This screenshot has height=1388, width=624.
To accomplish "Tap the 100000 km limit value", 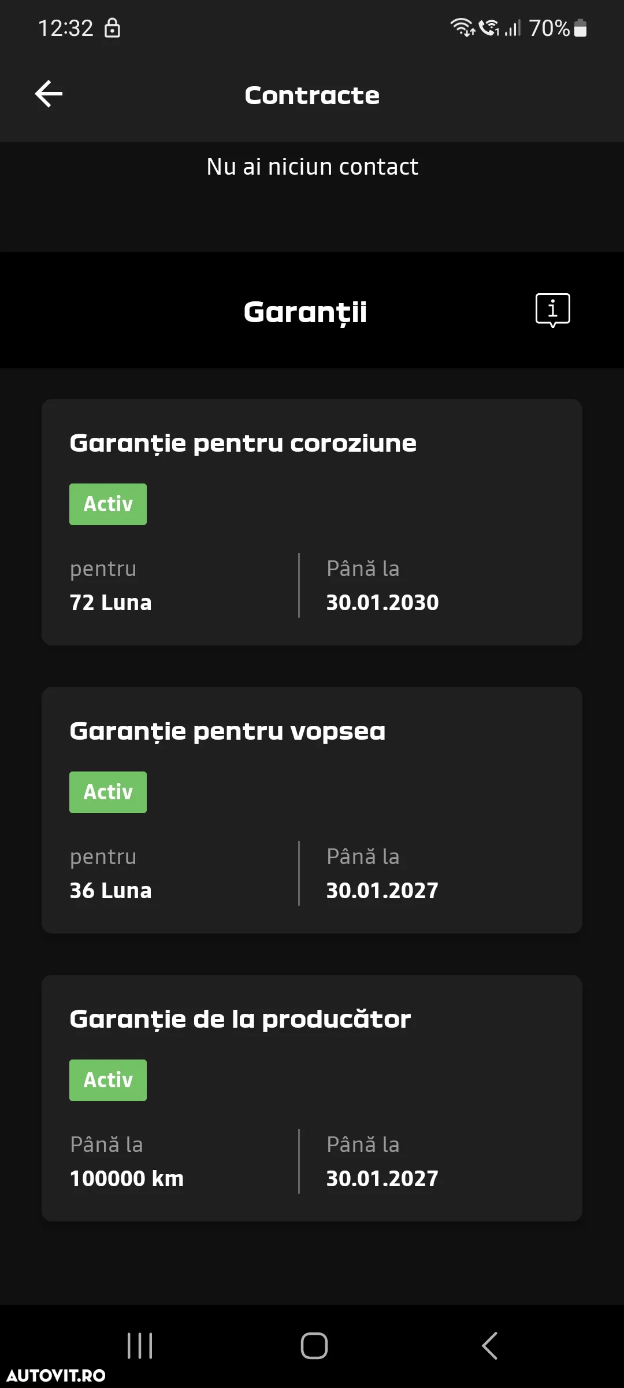I will 127,1179.
